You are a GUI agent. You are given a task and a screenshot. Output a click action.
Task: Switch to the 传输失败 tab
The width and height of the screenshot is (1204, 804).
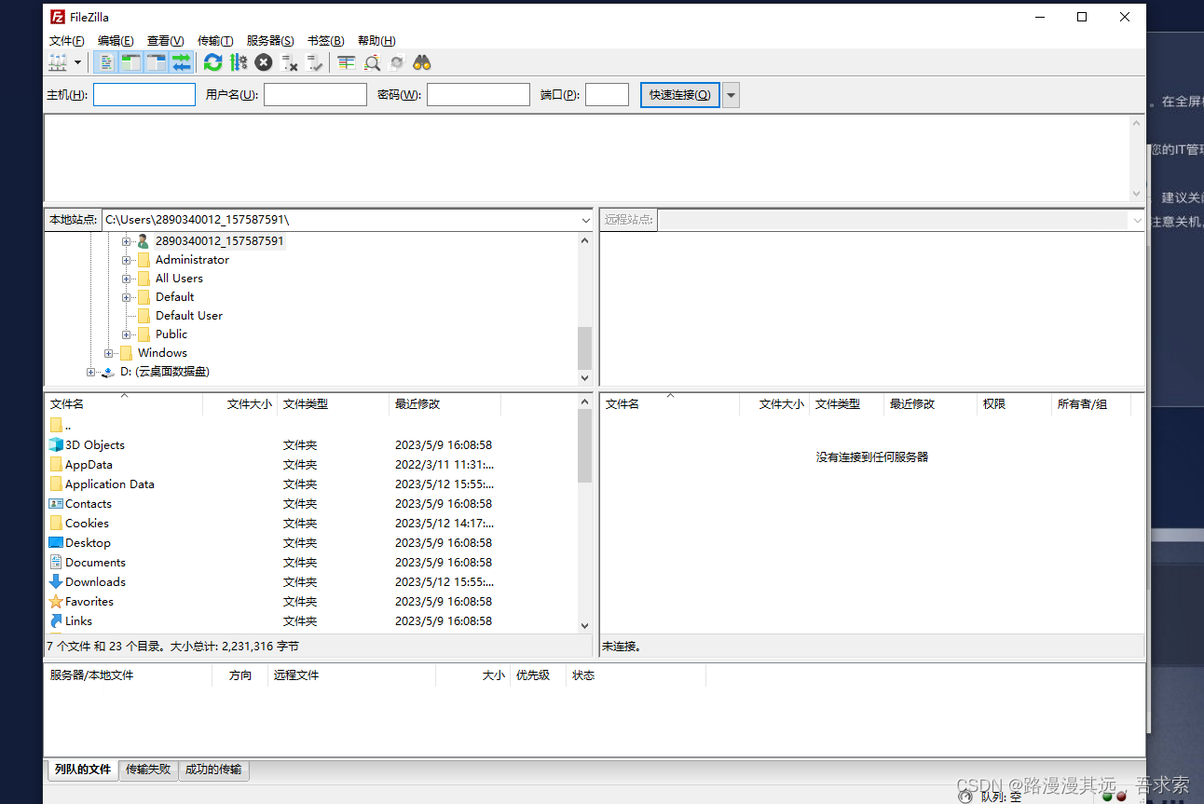click(x=148, y=770)
